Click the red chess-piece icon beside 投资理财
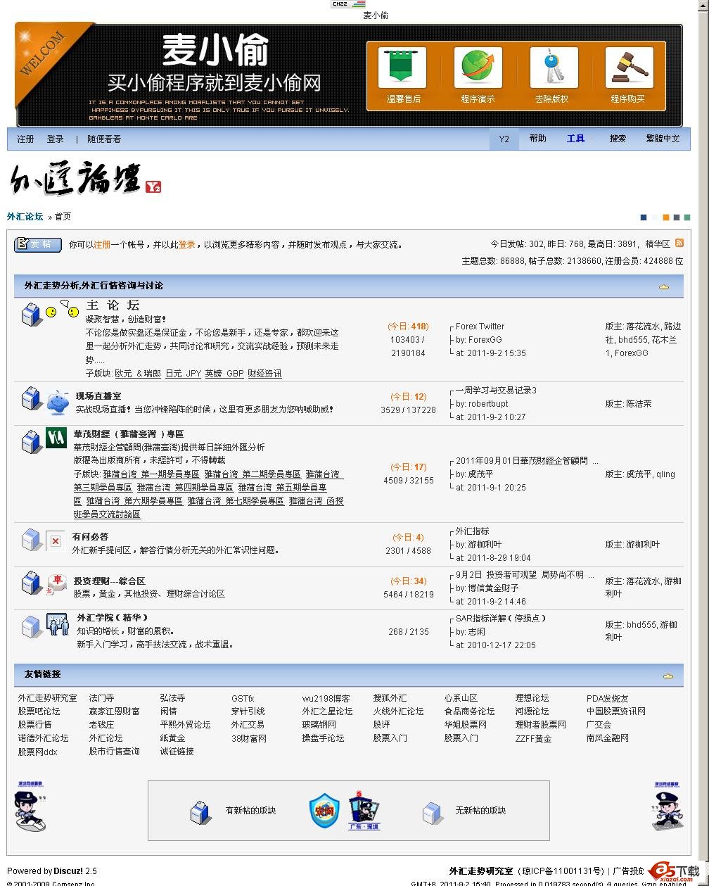 coord(56,583)
